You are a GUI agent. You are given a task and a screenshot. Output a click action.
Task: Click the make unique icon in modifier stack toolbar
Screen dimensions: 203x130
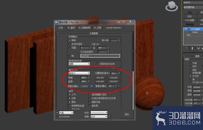(198, 48)
